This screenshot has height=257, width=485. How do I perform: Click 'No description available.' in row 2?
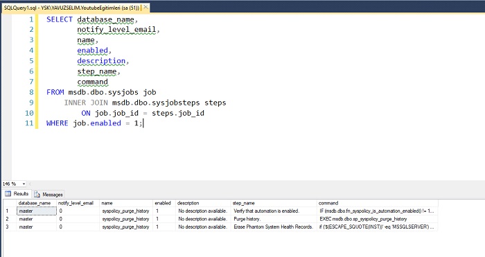point(203,219)
